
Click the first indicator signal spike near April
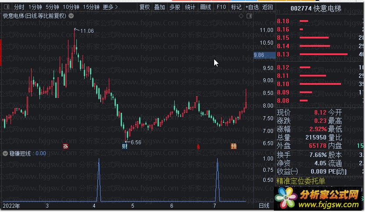coord(99,180)
